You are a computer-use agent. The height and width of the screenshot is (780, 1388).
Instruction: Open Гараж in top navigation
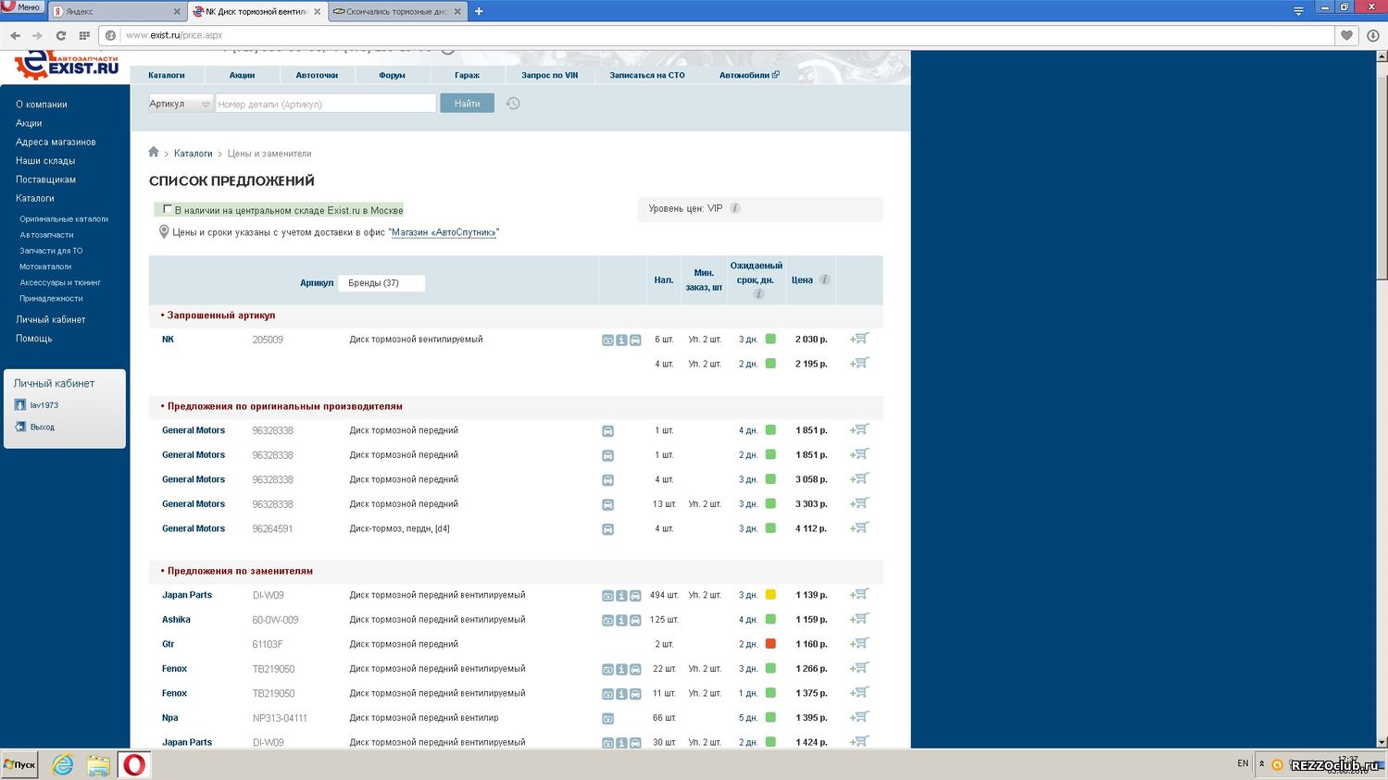[x=467, y=75]
